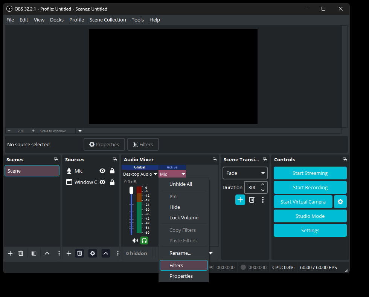Screen dimensions: 369x297
Task: Open transition properties three-dot menu
Action: tap(263, 200)
